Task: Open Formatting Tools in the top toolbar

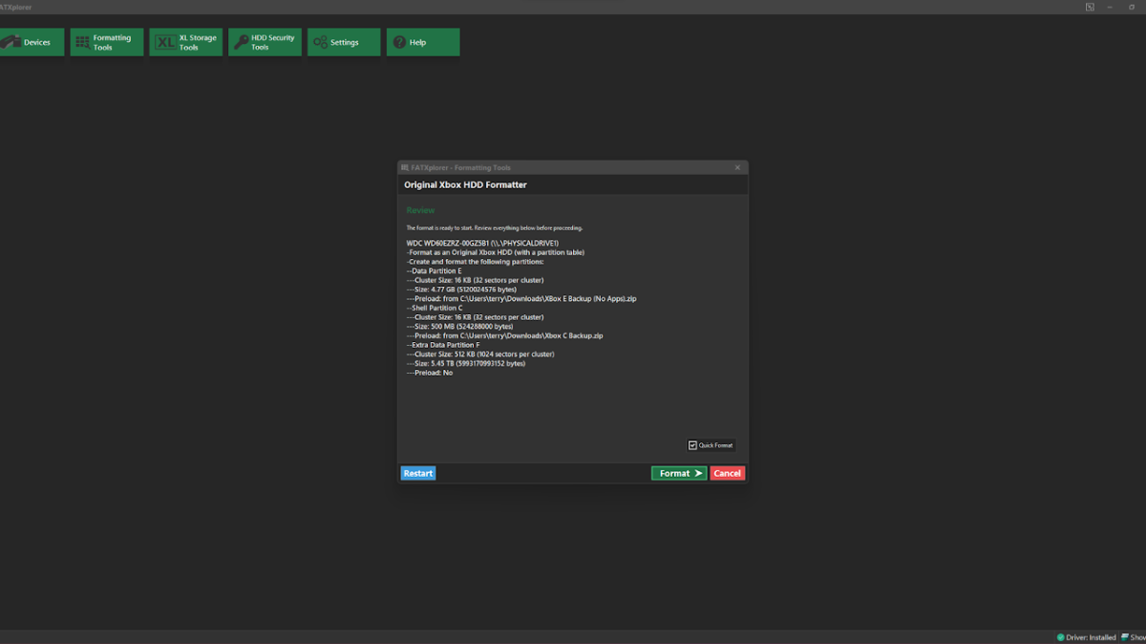Action: [x=107, y=42]
